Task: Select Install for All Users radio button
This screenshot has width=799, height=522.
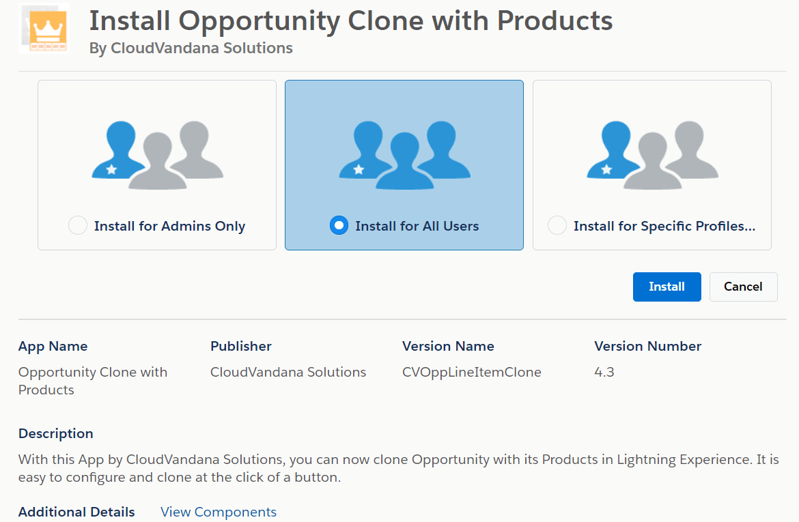Action: pyautogui.click(x=339, y=226)
